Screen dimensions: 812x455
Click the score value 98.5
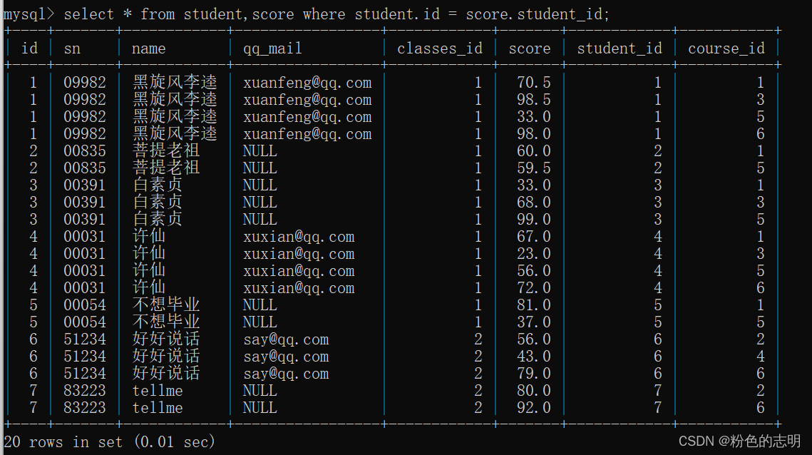click(x=533, y=100)
